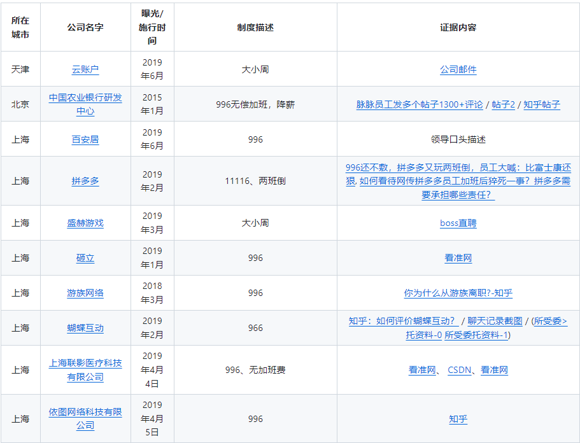Select the 大小周 cell in 云账户 row
Image resolution: width=580 pixels, height=443 pixels.
tap(255, 69)
